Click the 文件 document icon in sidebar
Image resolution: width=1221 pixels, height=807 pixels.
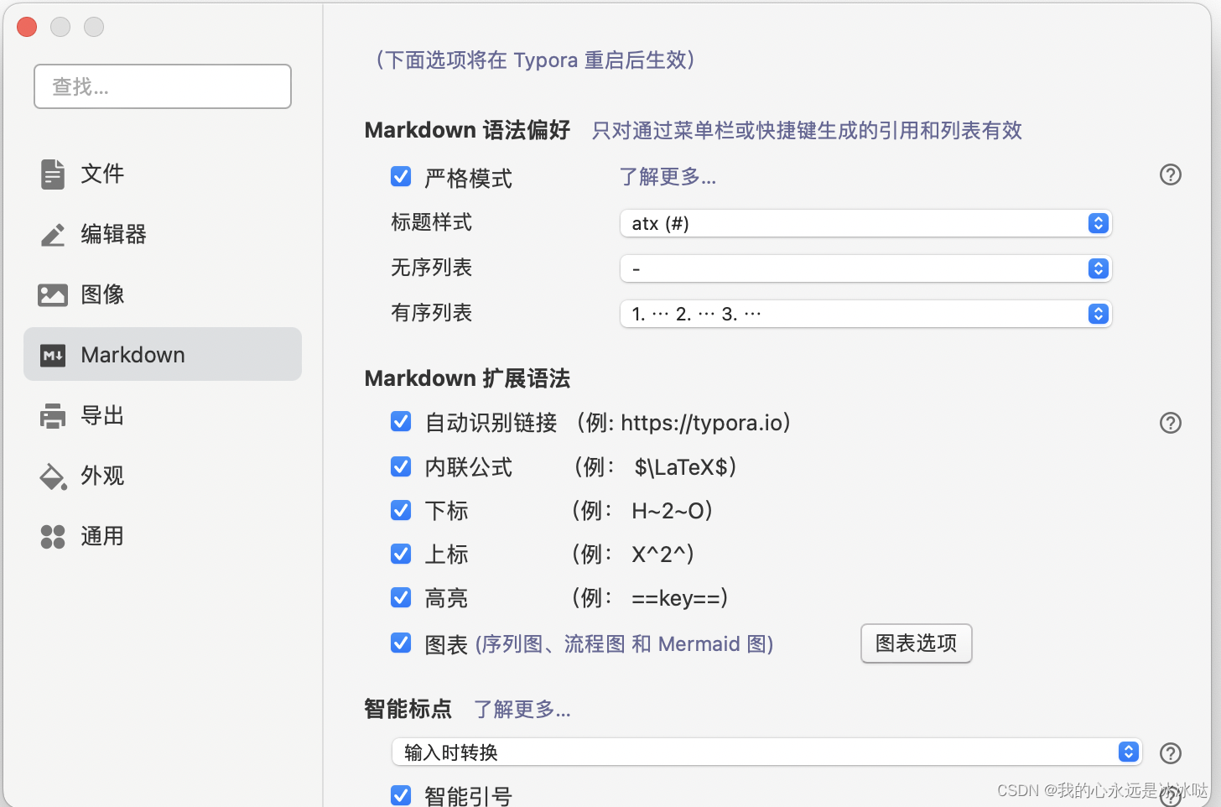coord(53,174)
